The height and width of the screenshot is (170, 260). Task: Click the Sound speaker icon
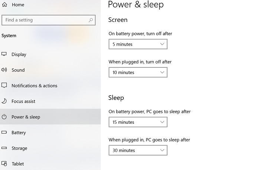point(4,70)
